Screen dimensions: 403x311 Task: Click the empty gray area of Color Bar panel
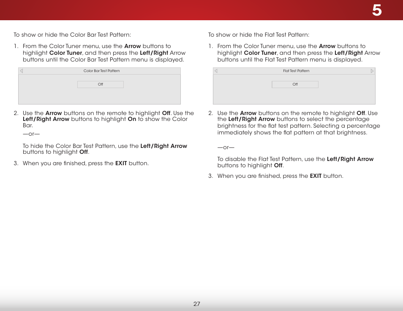pyautogui.click(x=99, y=96)
